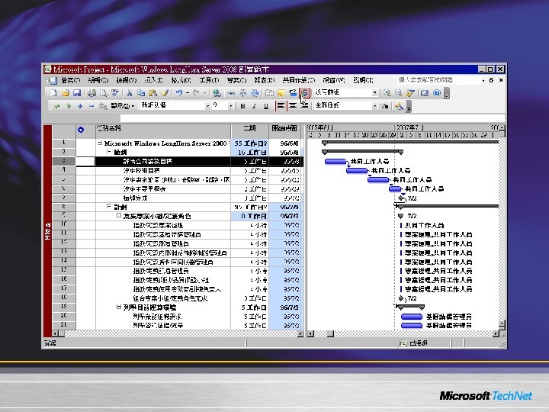This screenshot has height=412, width=549.
Task: Toggle Bold formatting
Action: click(242, 106)
